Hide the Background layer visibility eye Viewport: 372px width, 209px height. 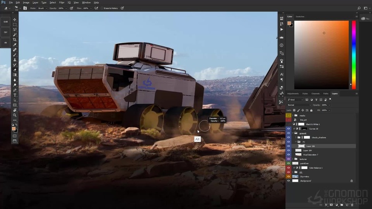pos(288,181)
